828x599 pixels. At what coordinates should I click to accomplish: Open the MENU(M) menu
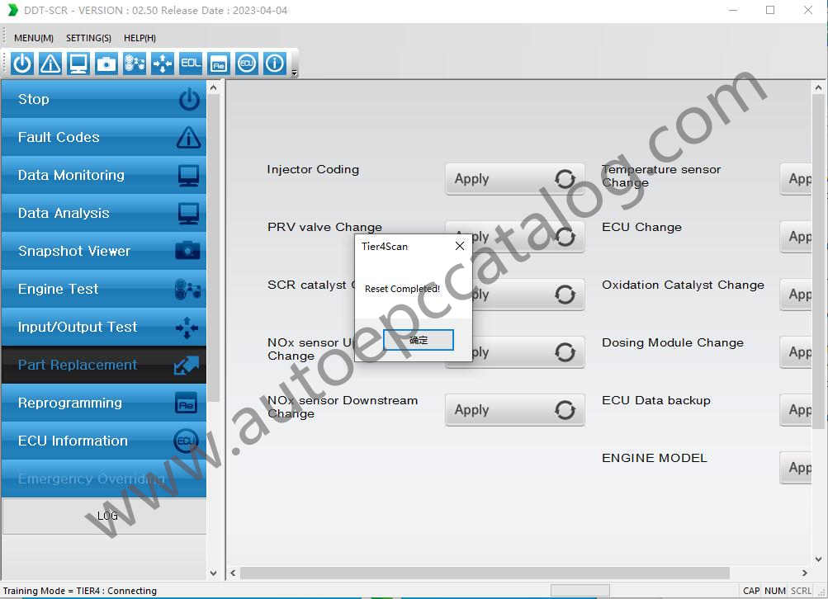click(x=34, y=38)
